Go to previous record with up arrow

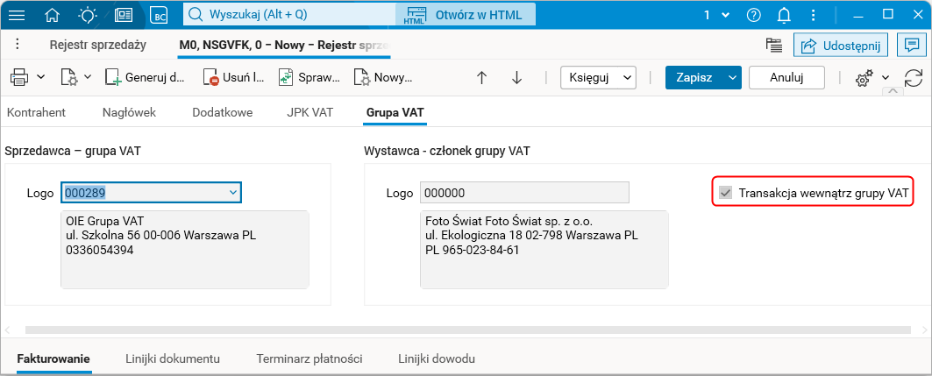click(482, 78)
